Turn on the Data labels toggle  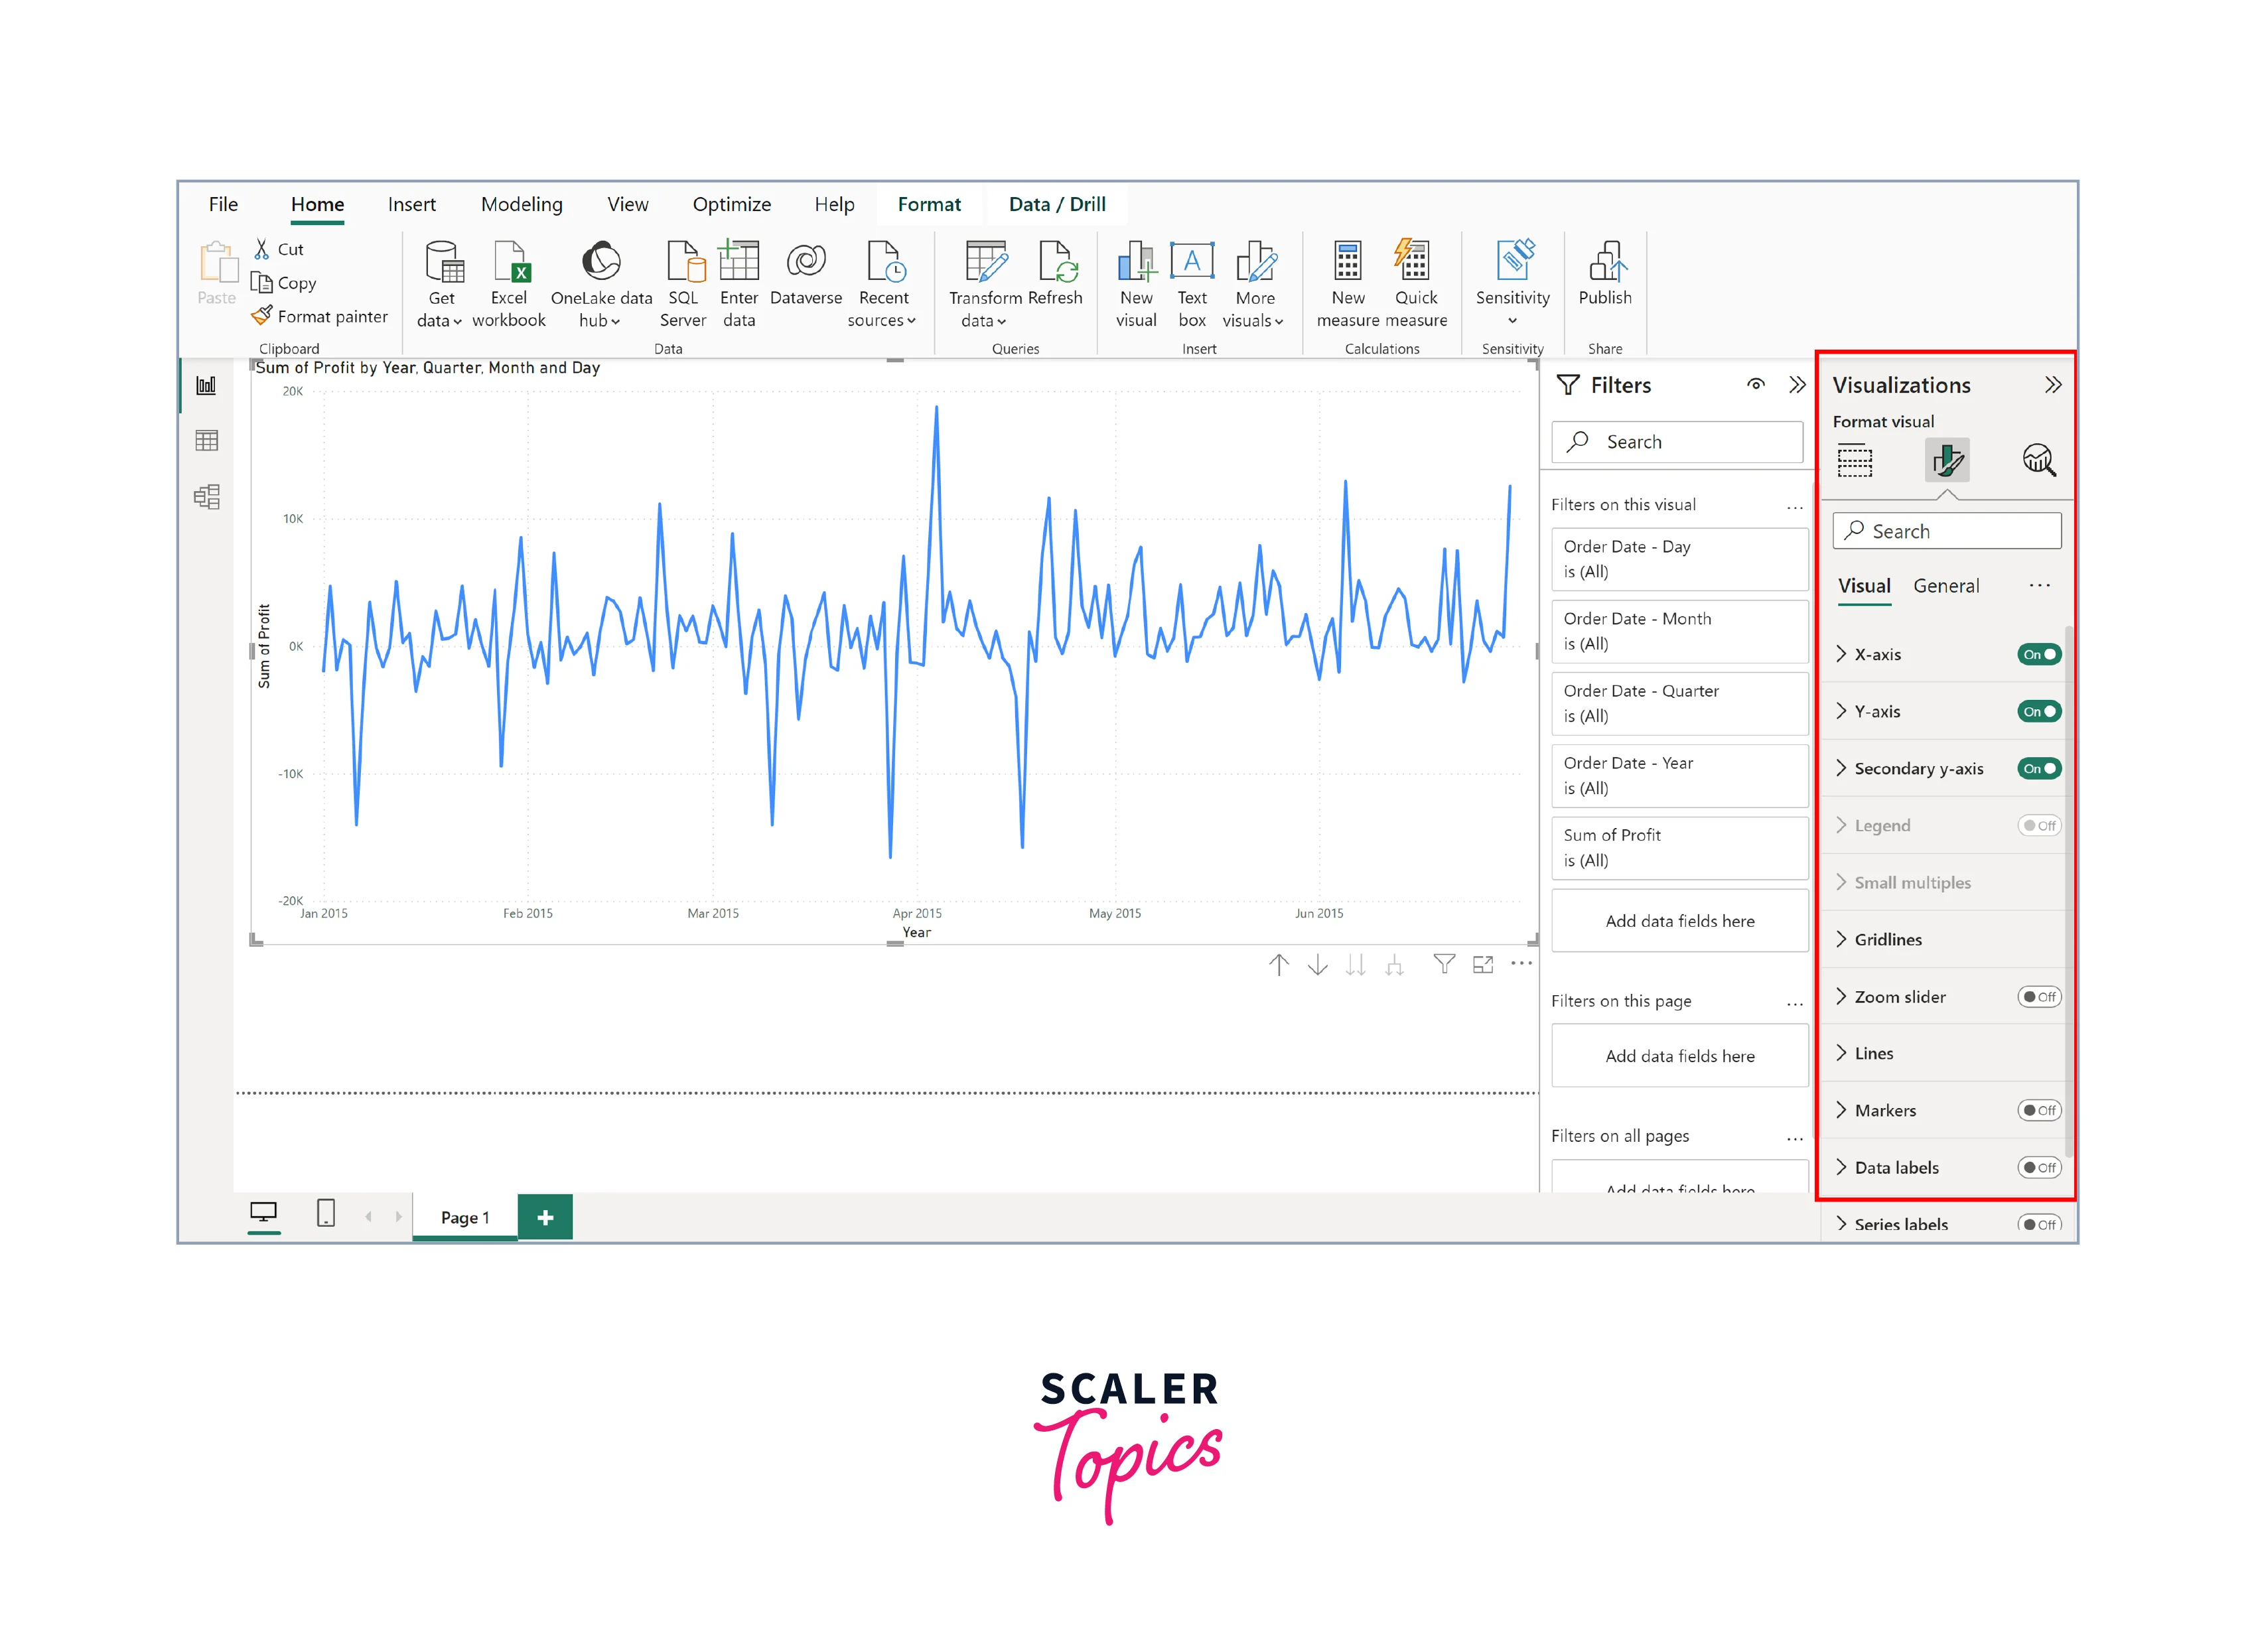pyautogui.click(x=2038, y=1167)
